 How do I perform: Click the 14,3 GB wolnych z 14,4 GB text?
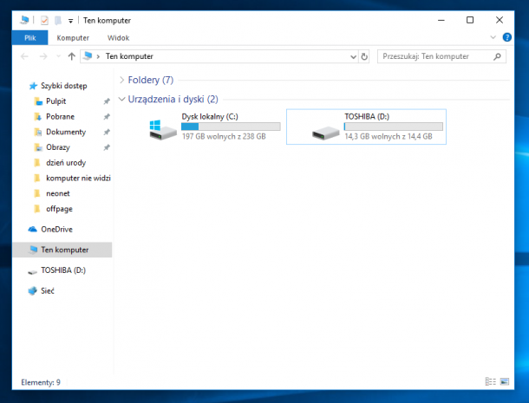(x=389, y=137)
